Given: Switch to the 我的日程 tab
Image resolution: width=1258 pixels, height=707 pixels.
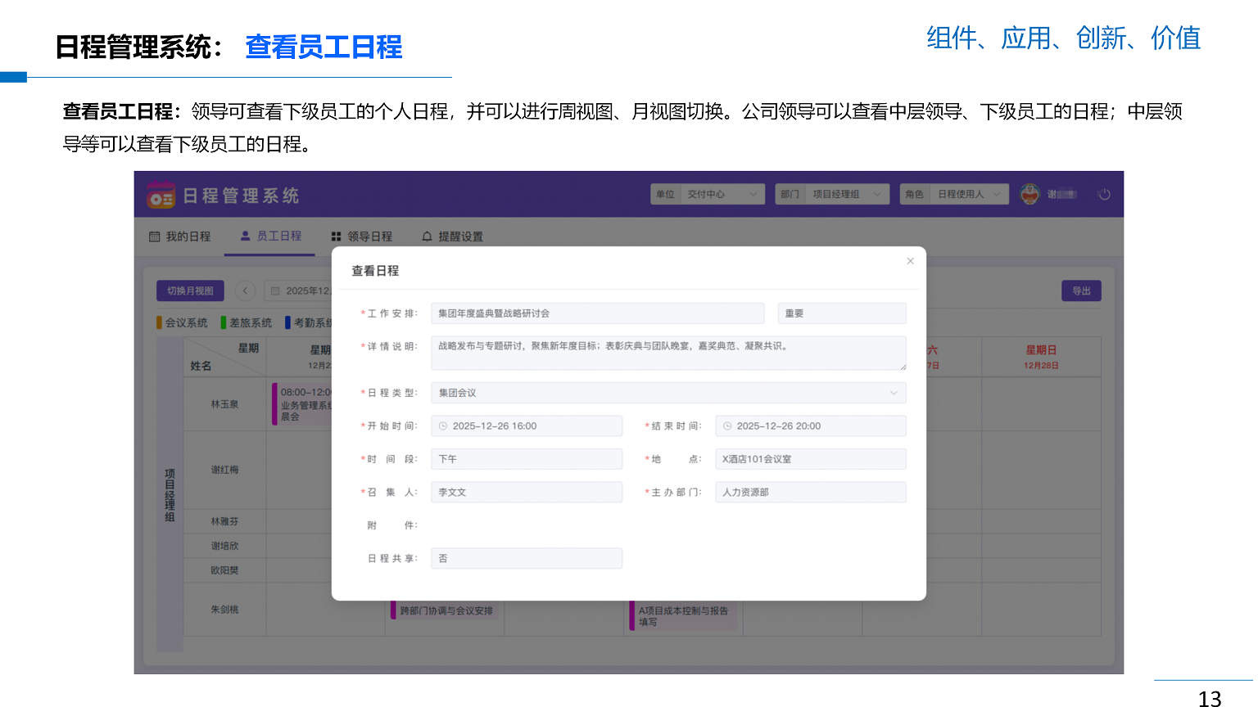Looking at the screenshot, I should pyautogui.click(x=180, y=236).
